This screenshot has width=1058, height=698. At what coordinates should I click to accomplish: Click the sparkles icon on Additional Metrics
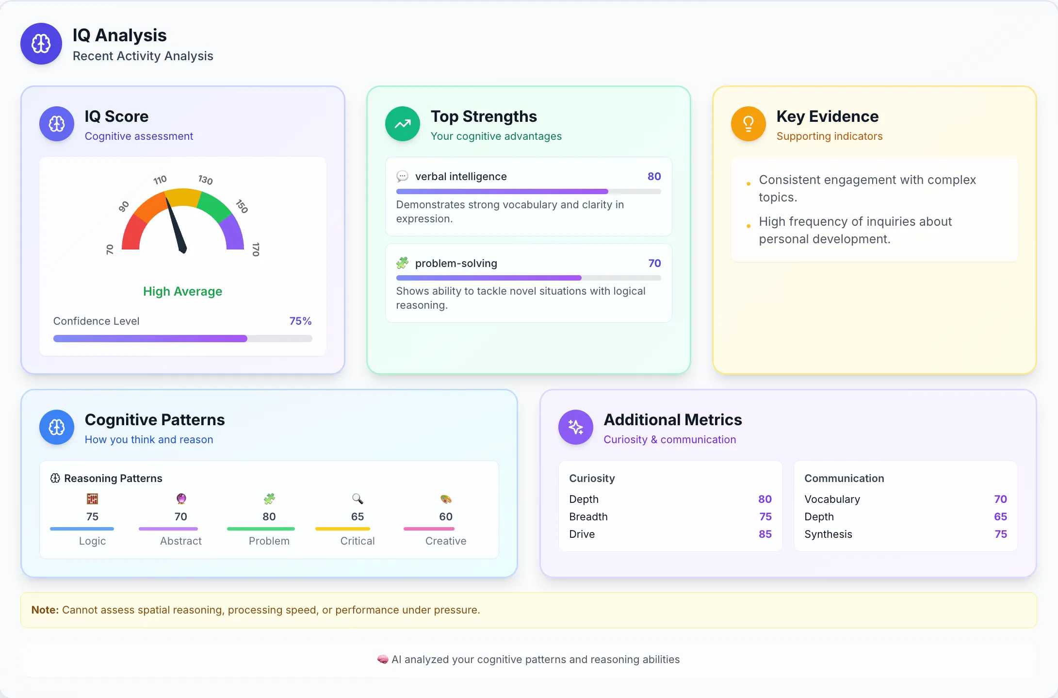click(x=575, y=428)
